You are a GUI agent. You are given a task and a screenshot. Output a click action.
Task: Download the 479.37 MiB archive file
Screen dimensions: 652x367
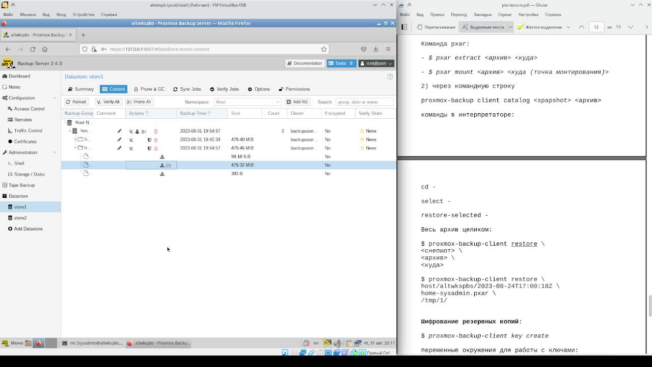(162, 165)
